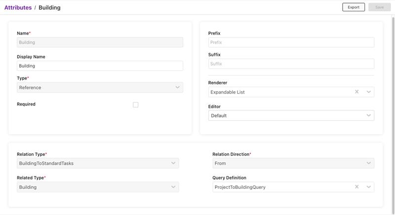Go back to Attributes breadcrumb
The image size is (395, 215).
[18, 7]
